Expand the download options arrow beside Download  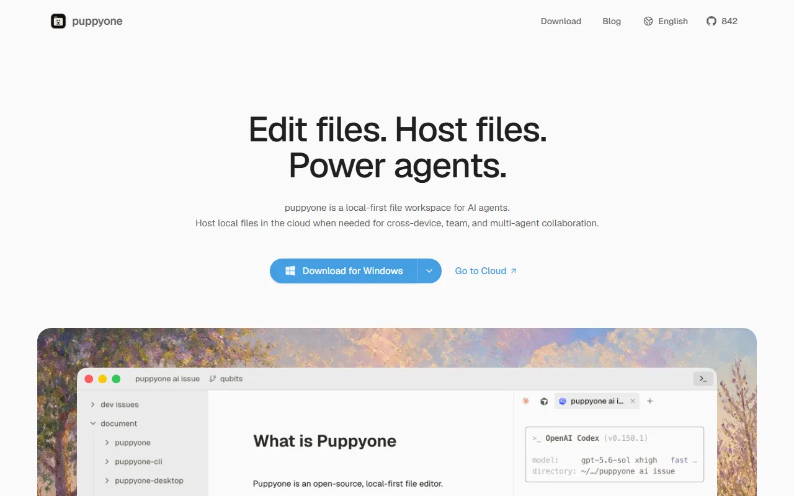pyautogui.click(x=429, y=271)
